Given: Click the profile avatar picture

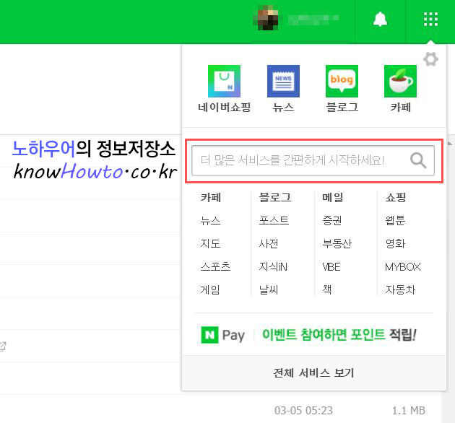Looking at the screenshot, I should point(266,18).
